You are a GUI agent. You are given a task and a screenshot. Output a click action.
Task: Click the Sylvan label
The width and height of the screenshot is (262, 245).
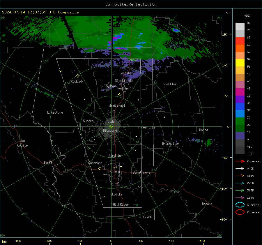[111, 86]
